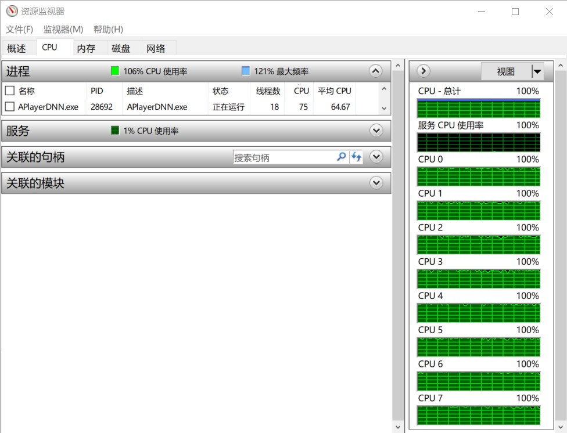Open the 监视器(M) menu

[x=63, y=29]
